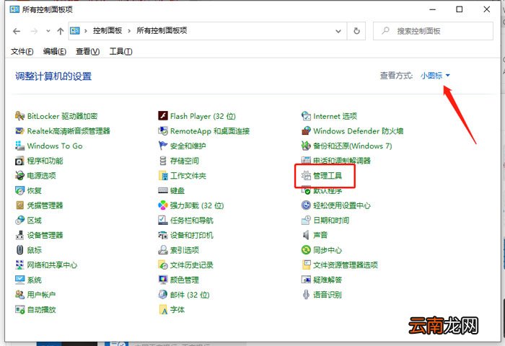Open the recent locations dropdown arrow

(48, 31)
